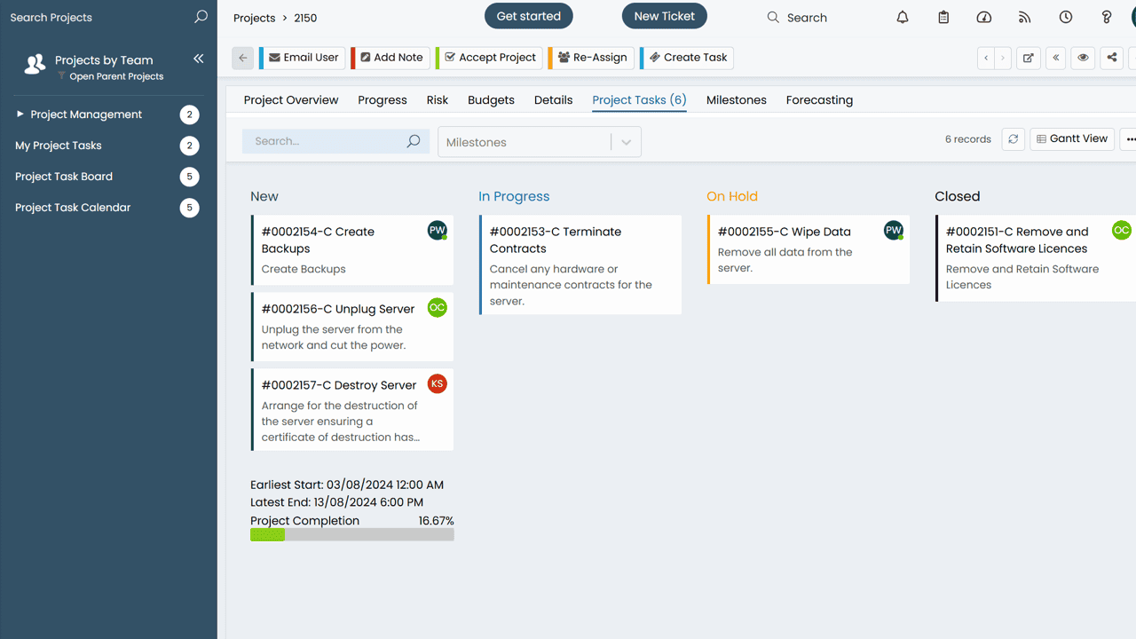
Task: Collapse the sidebar with double chevron
Action: [x=198, y=59]
